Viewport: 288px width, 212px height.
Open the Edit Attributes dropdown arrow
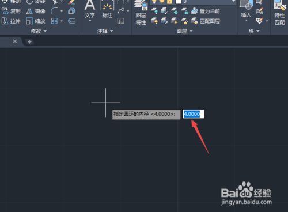[x=267, y=21]
